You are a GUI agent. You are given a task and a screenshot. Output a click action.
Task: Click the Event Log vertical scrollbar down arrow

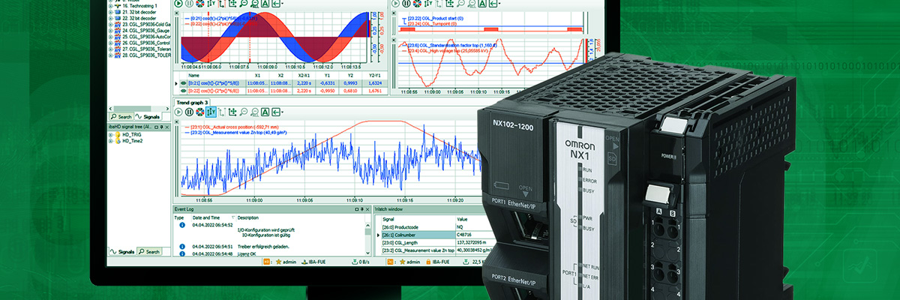(368, 253)
